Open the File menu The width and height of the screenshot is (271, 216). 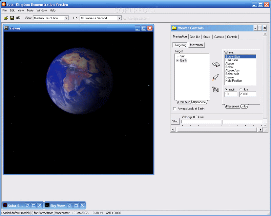(4, 10)
